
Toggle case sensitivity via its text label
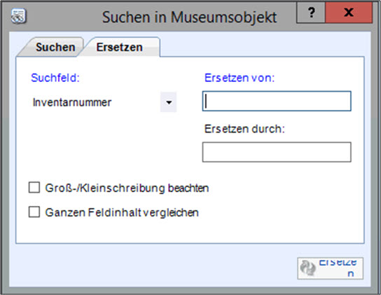coord(127,188)
